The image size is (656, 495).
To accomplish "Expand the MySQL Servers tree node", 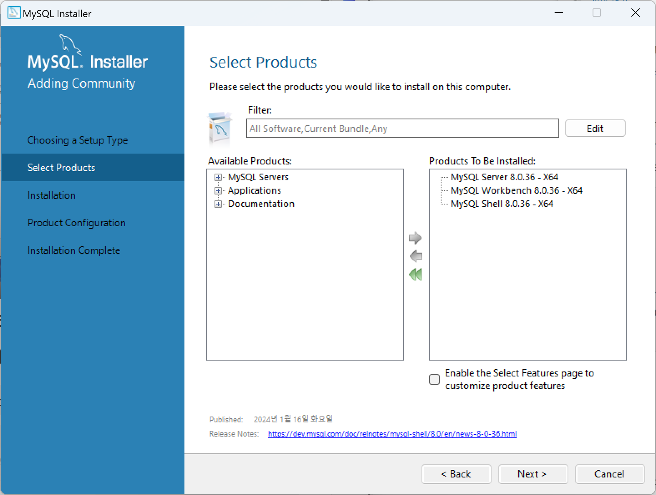I will coord(218,177).
